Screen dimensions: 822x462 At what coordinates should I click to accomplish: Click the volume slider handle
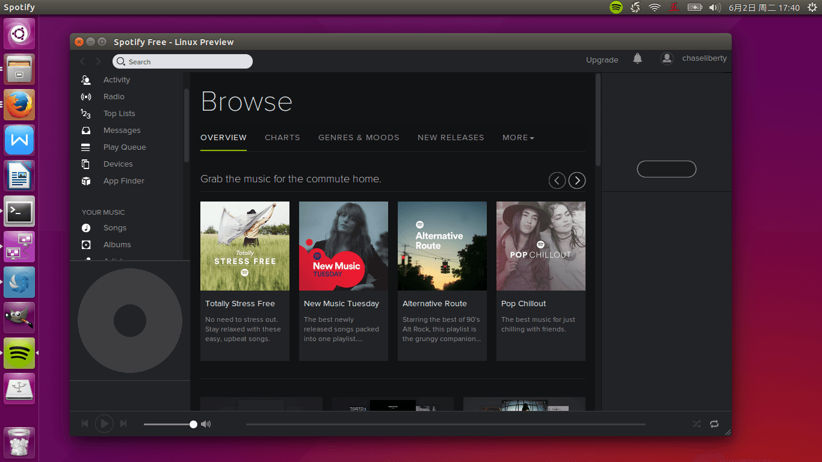193,424
